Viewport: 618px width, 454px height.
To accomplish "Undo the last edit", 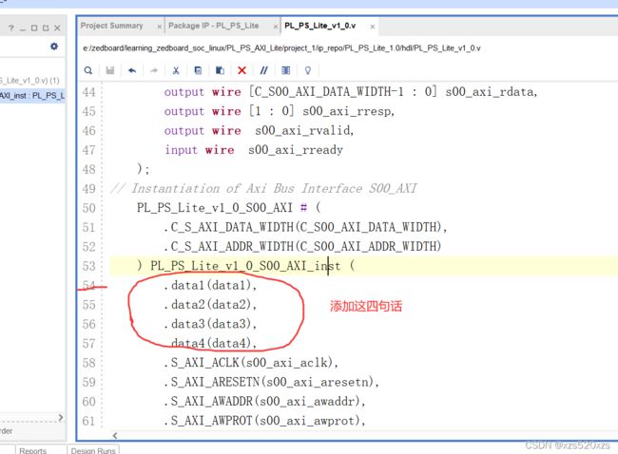I will tap(132, 70).
